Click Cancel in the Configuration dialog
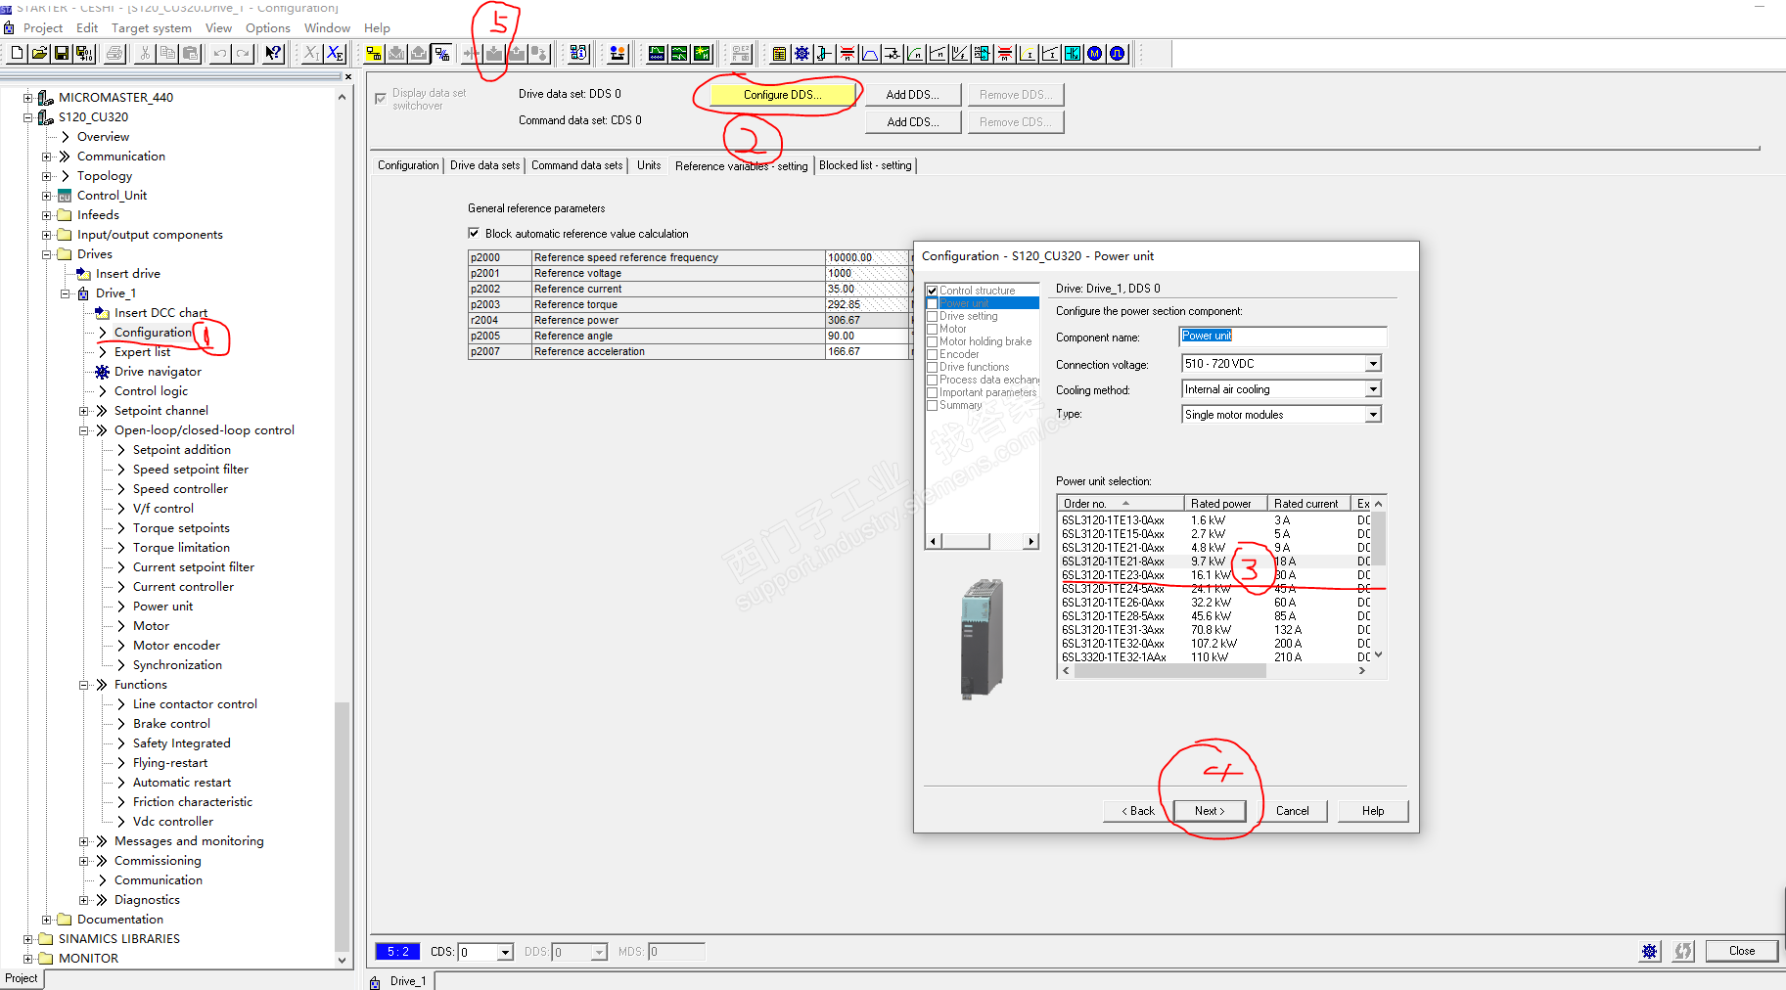The height and width of the screenshot is (990, 1786). pyautogui.click(x=1292, y=811)
